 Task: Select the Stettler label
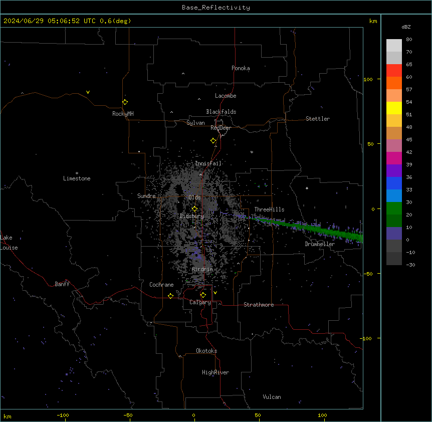point(318,119)
